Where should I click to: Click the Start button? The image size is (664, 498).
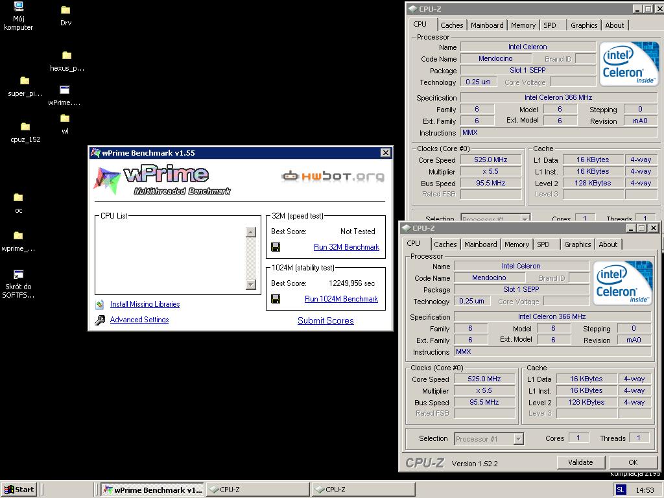click(x=19, y=490)
